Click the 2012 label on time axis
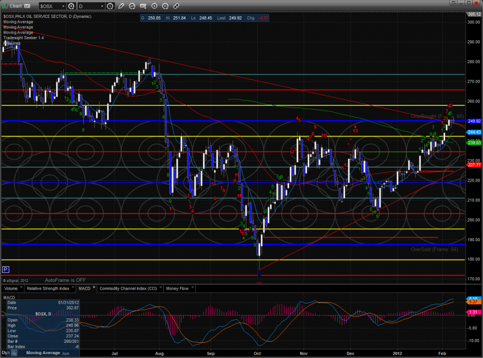 [x=398, y=354]
